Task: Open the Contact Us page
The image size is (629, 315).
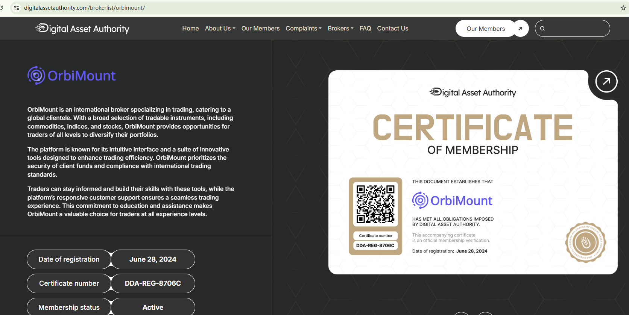Action: click(393, 29)
